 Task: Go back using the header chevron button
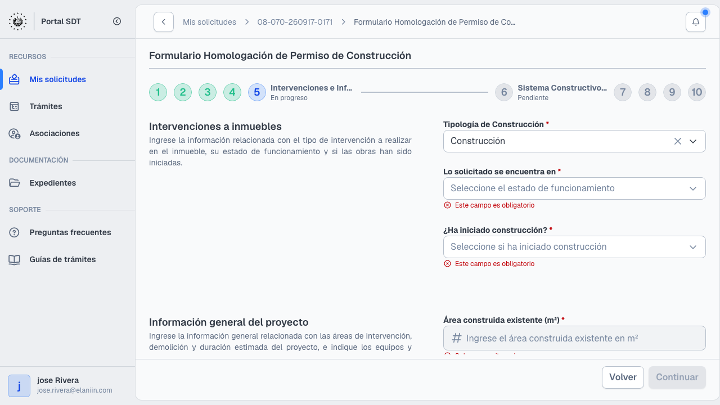[x=163, y=22]
